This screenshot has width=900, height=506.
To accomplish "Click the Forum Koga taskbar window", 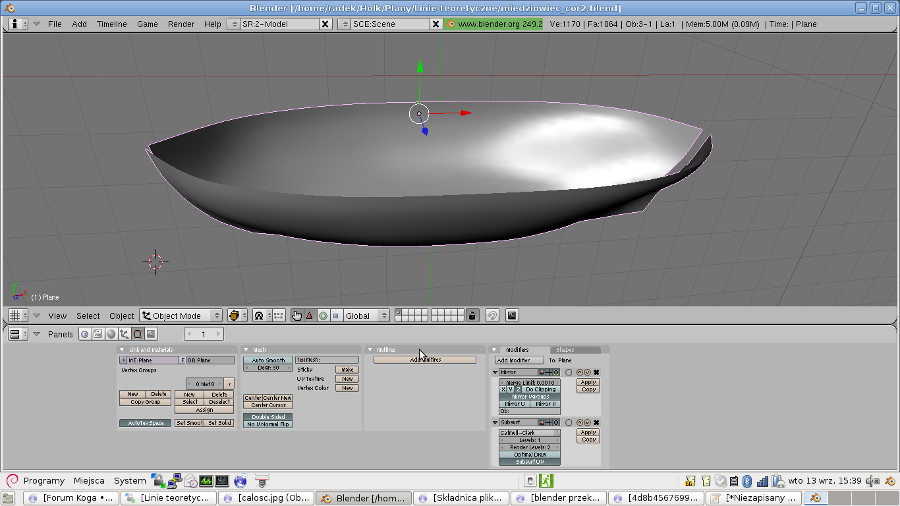I will tap(71, 498).
